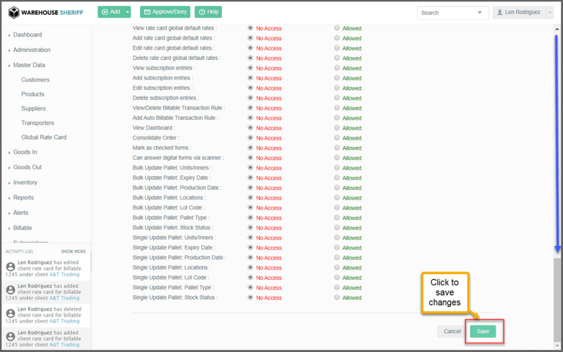Expand the Goods In sidebar menu

pos(25,152)
